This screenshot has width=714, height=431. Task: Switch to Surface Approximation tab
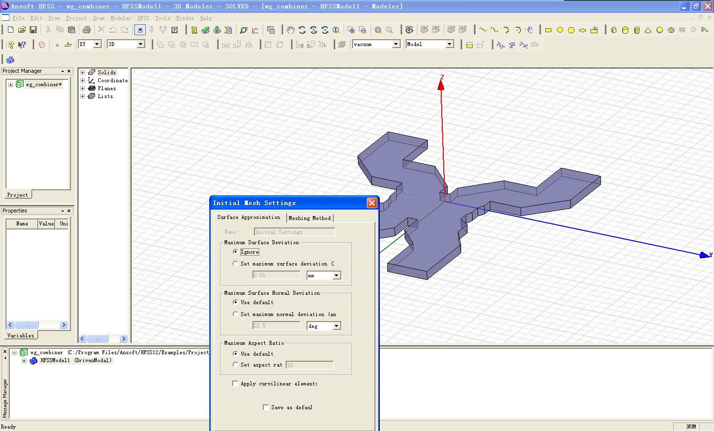coord(249,217)
